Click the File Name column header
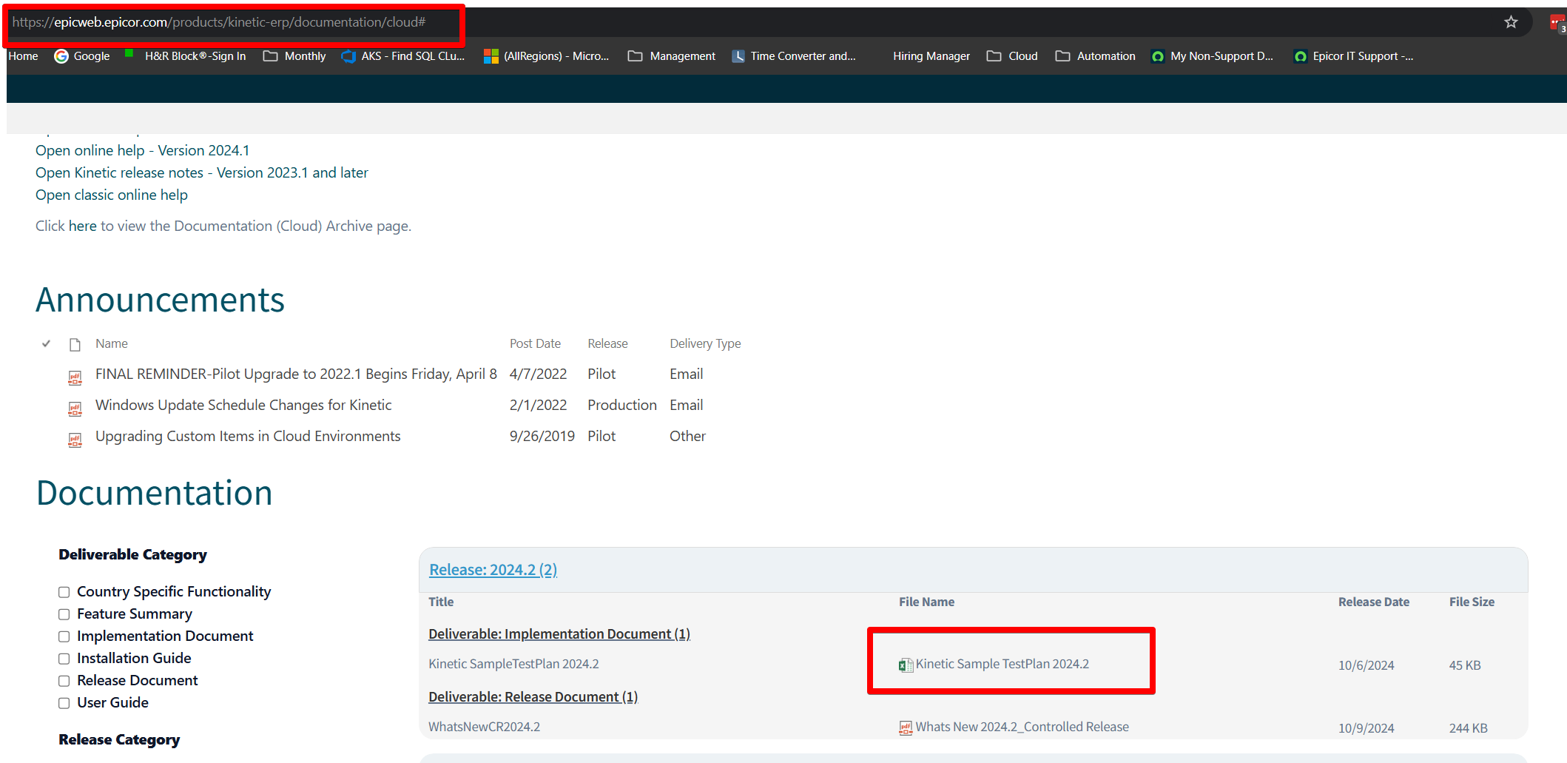This screenshot has height=763, width=1567. point(926,602)
